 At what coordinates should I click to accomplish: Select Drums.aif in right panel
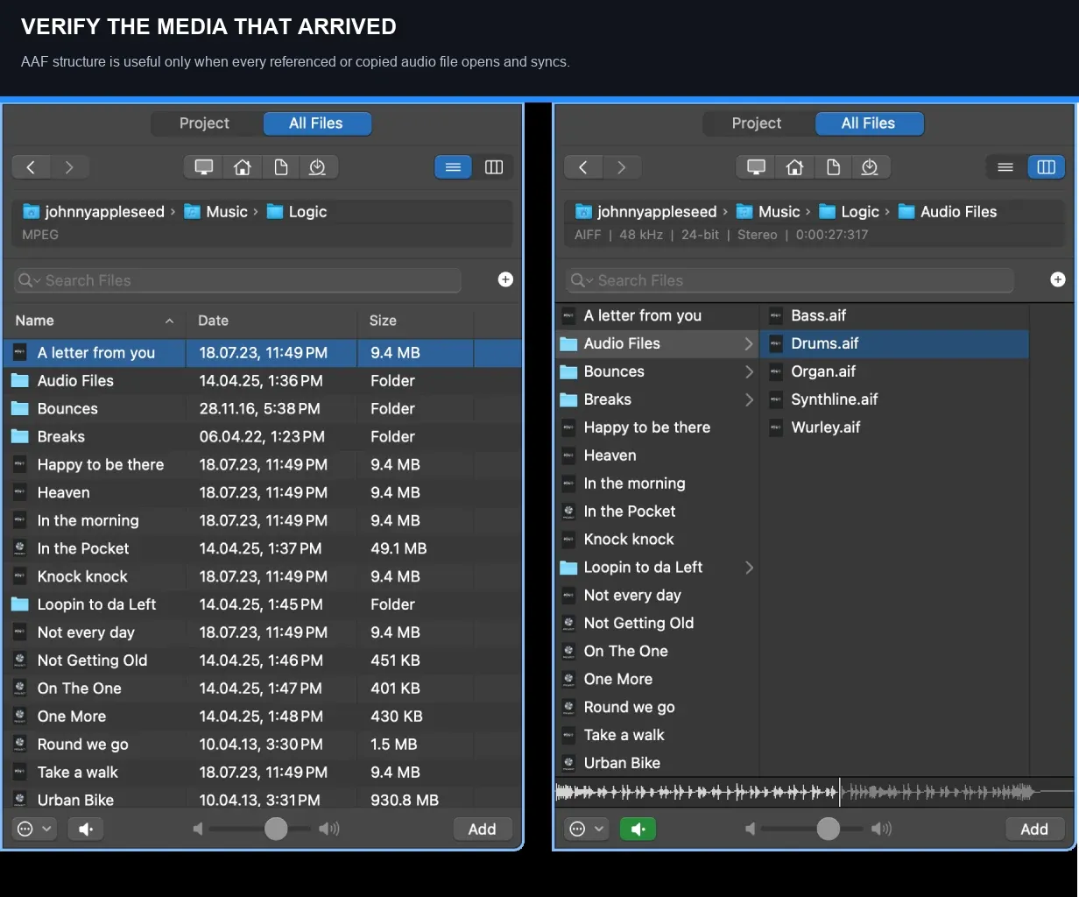[894, 344]
